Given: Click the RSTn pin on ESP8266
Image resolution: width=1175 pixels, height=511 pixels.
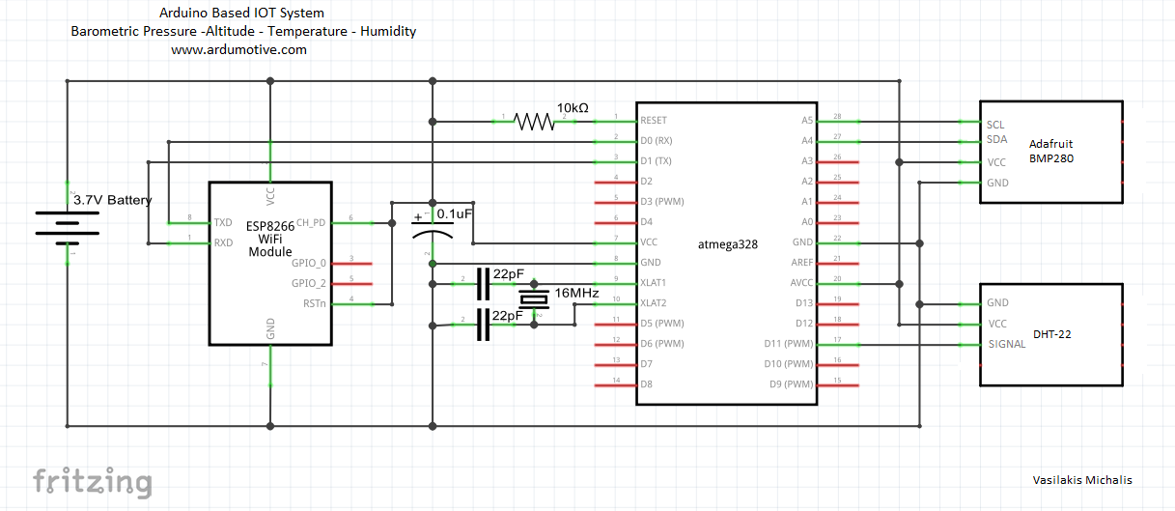Looking at the screenshot, I should pos(315,303).
